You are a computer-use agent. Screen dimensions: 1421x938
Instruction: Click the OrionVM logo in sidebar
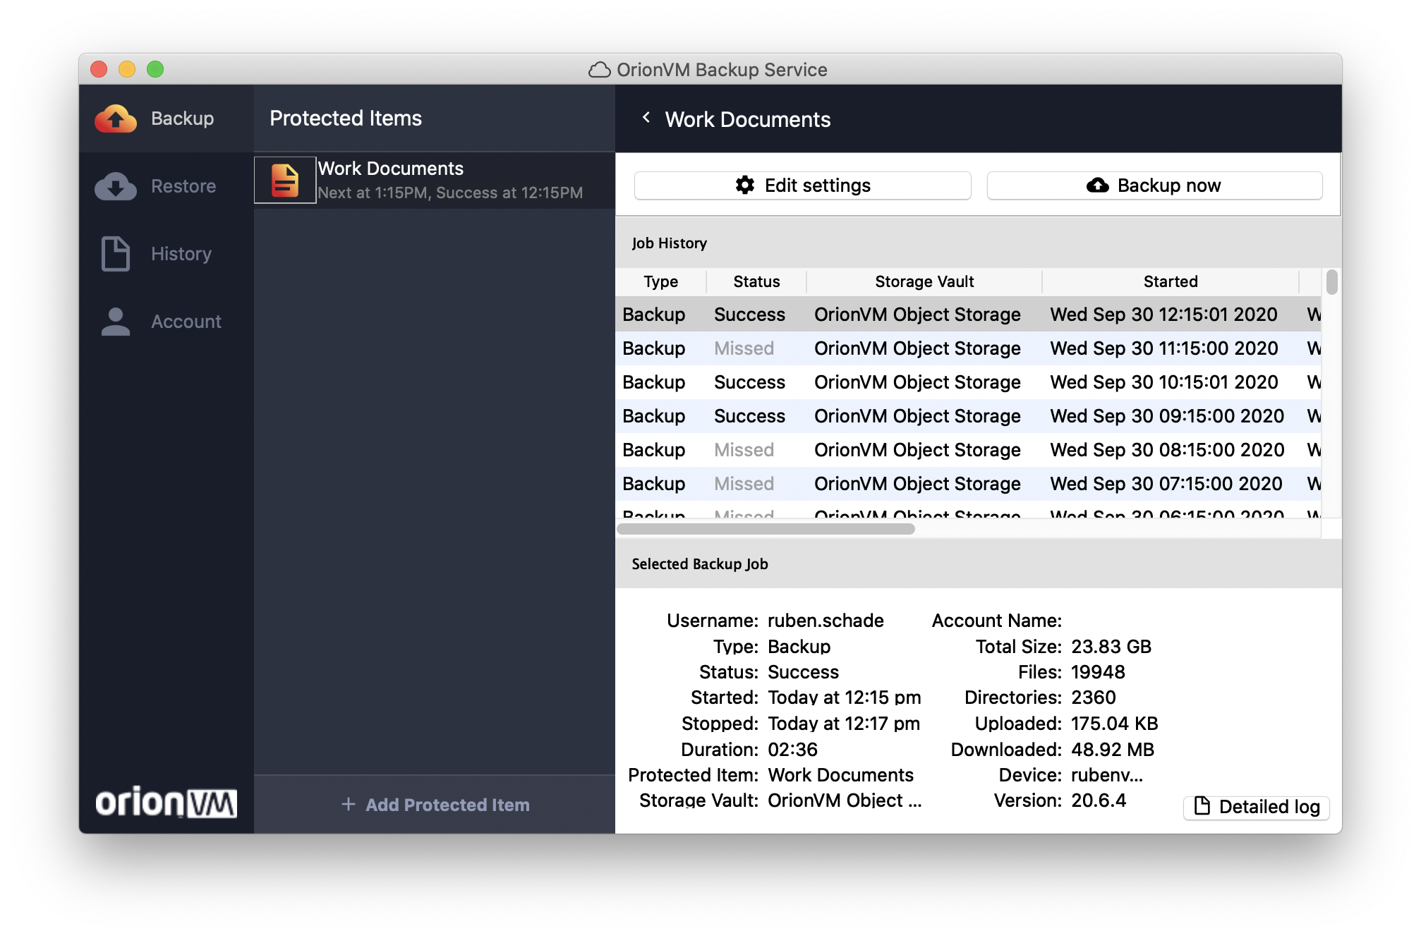tap(166, 802)
